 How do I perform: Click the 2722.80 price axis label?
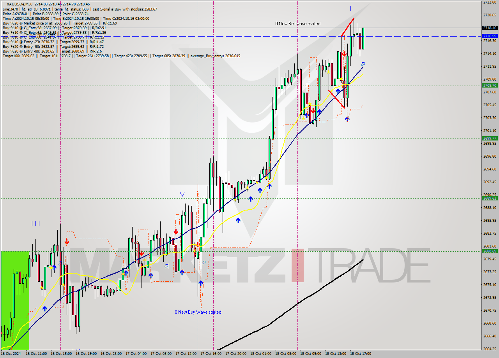click(x=489, y=2)
